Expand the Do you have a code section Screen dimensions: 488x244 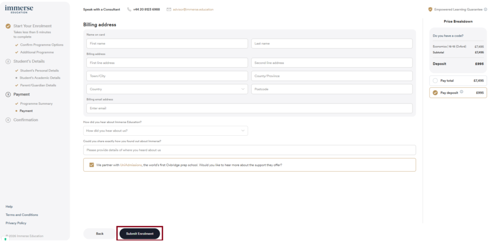pos(448,36)
